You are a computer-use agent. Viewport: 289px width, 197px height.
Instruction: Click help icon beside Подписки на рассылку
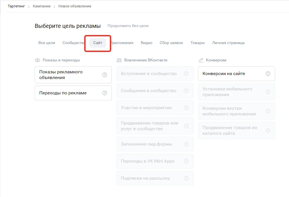point(186,178)
